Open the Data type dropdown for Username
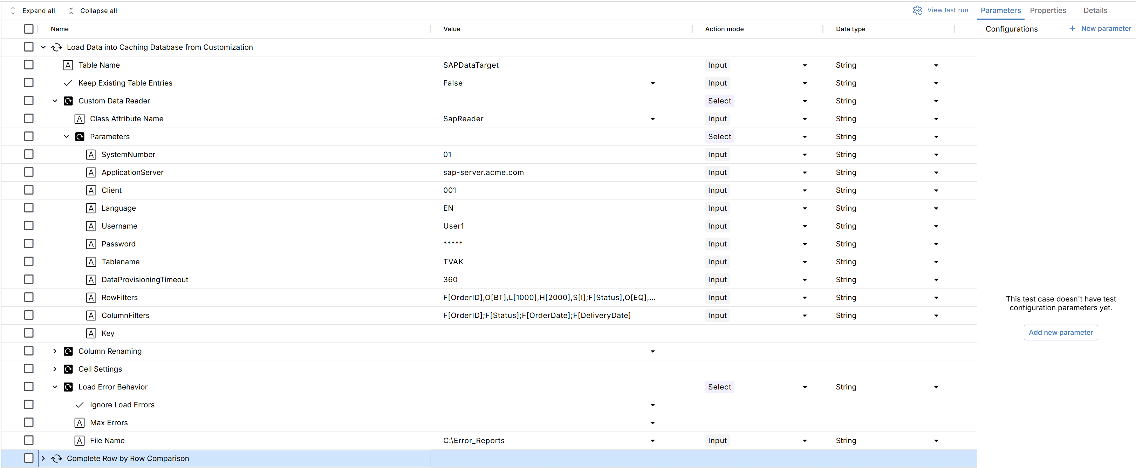 (936, 226)
